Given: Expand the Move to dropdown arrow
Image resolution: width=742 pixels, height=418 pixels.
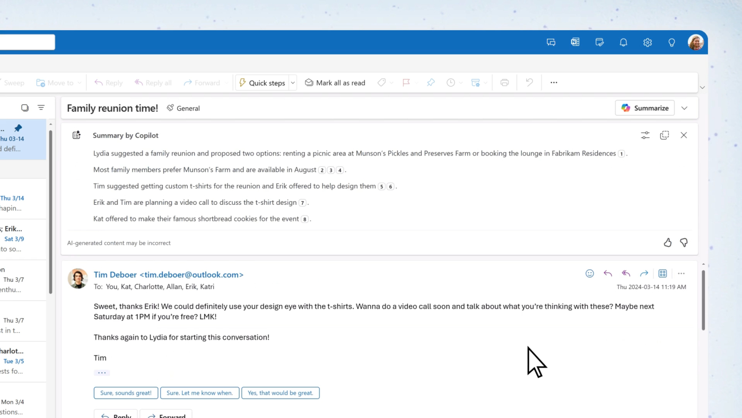Looking at the screenshot, I should point(80,83).
